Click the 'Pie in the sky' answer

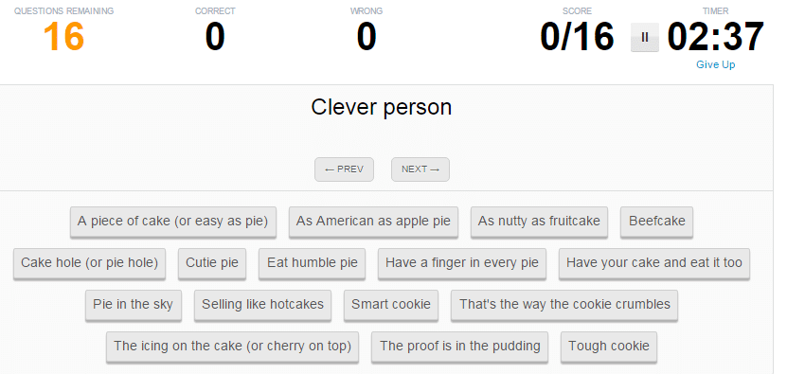click(133, 304)
